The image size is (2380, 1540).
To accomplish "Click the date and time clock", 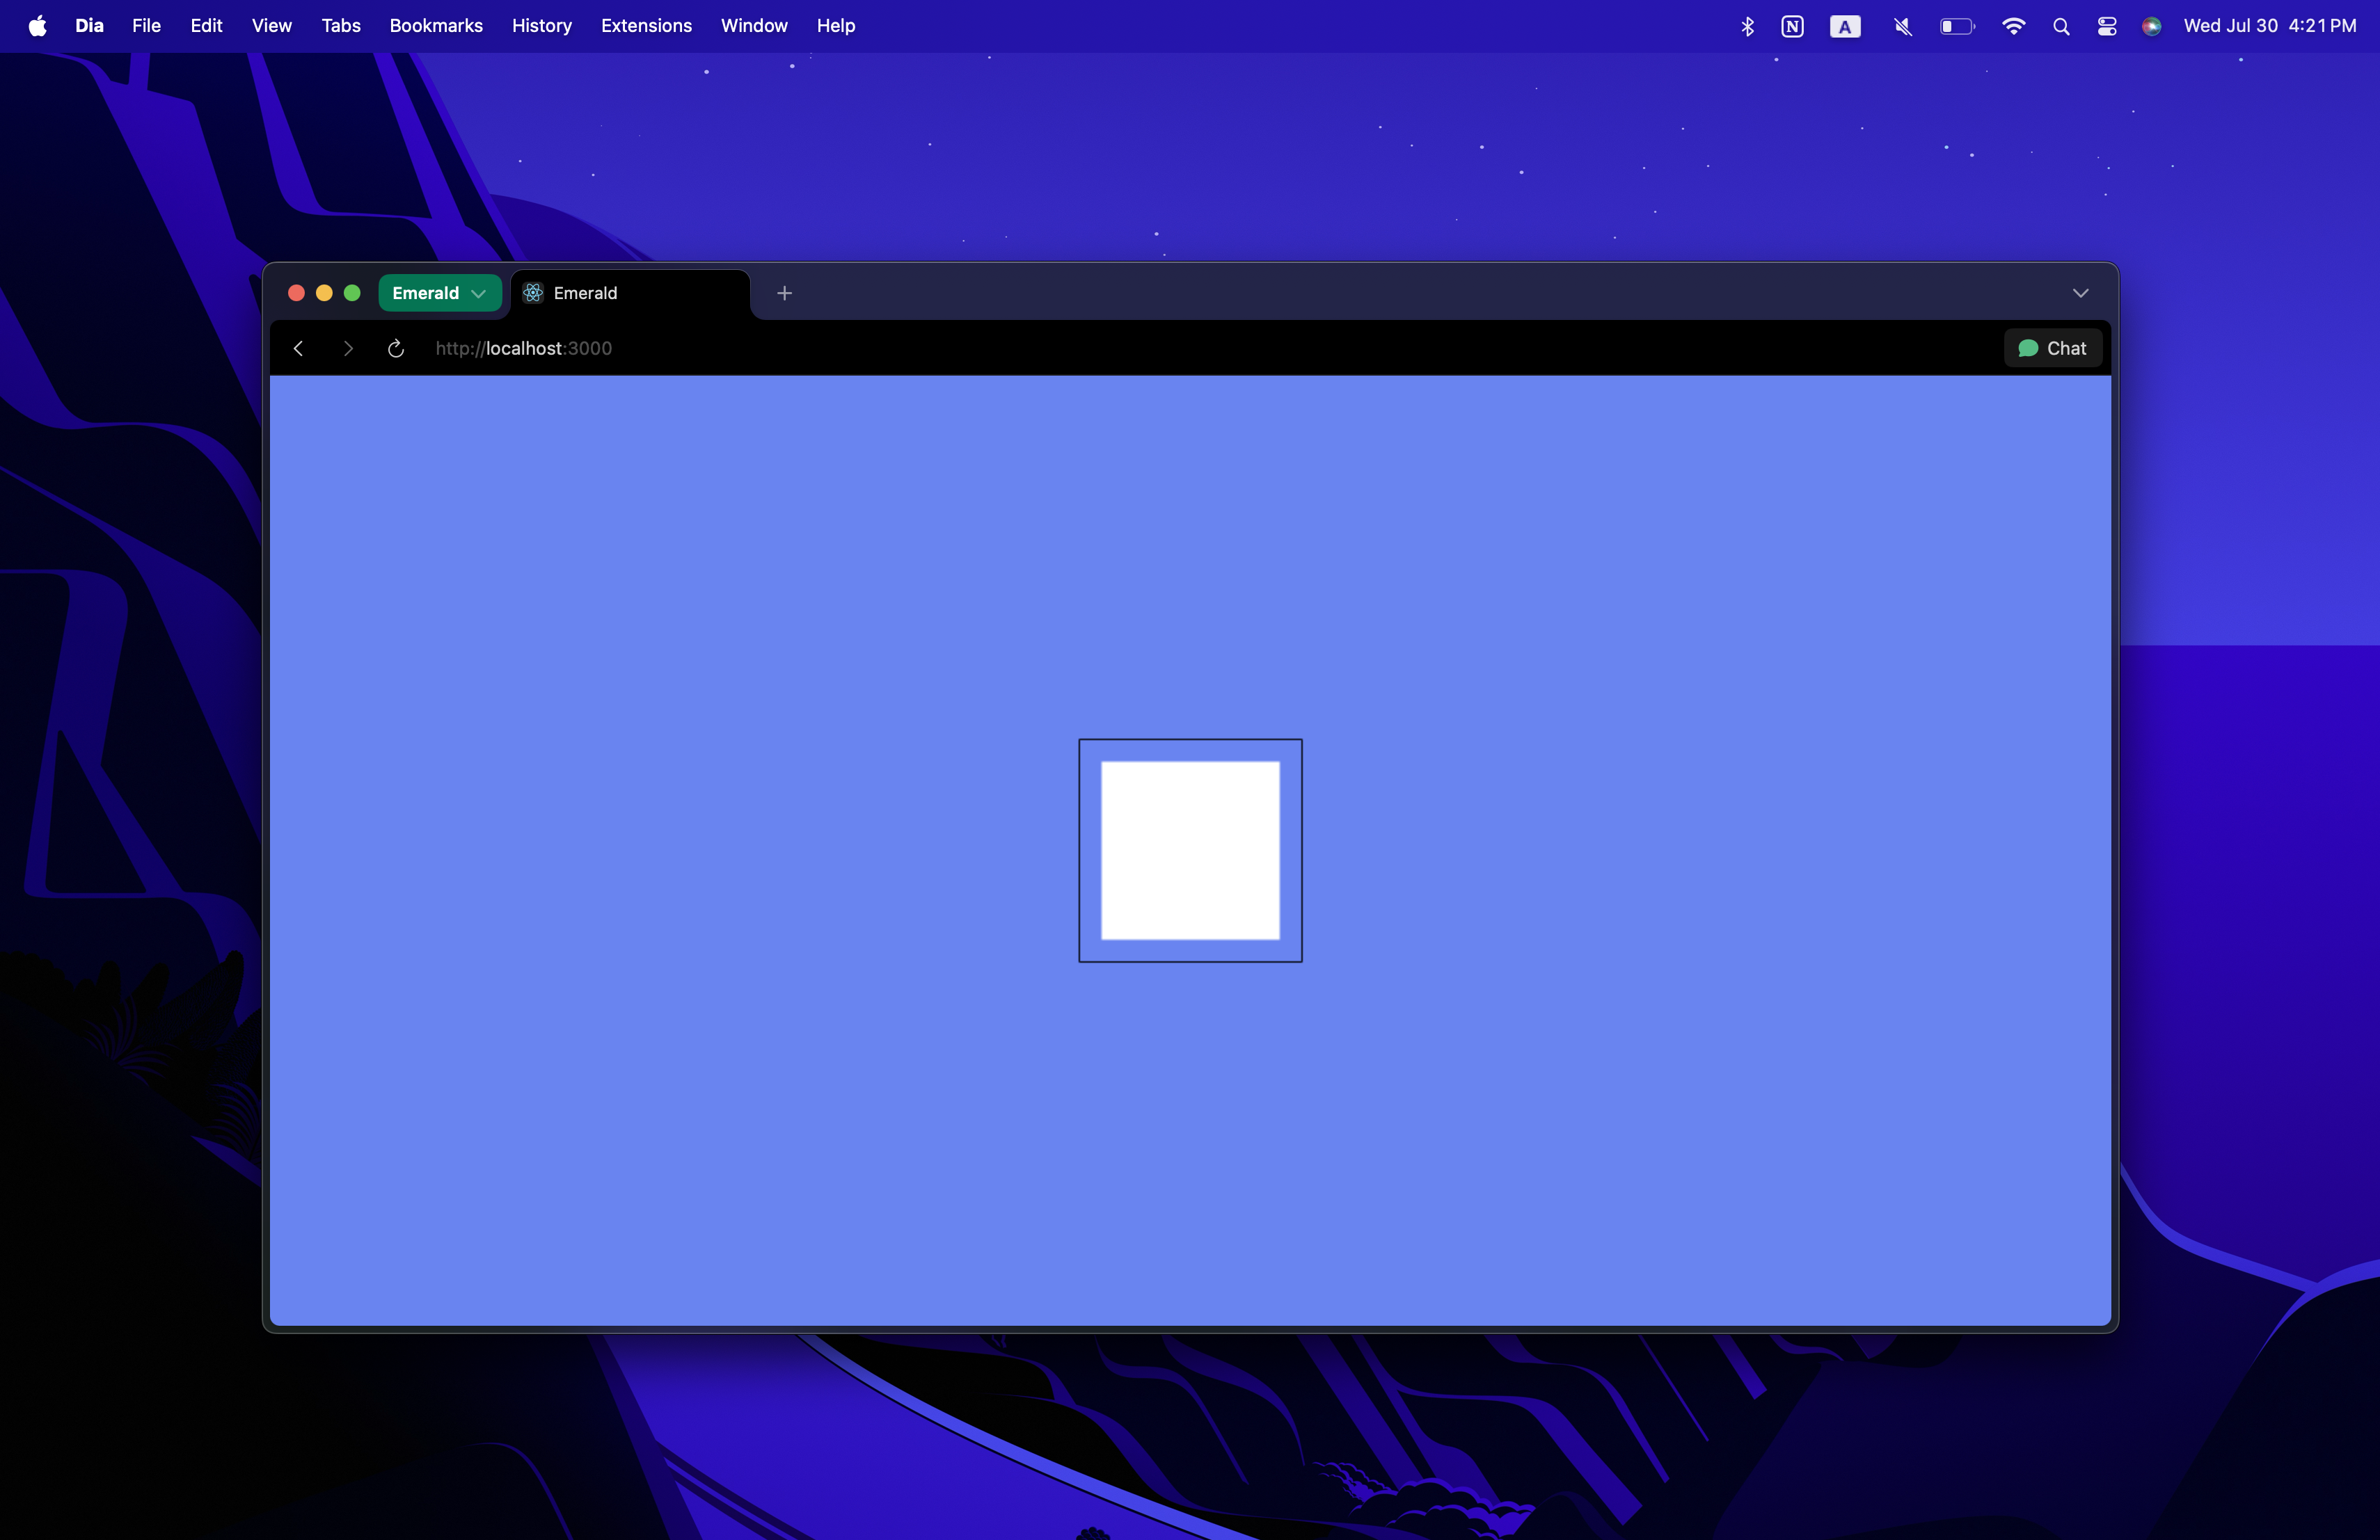I will [2270, 26].
